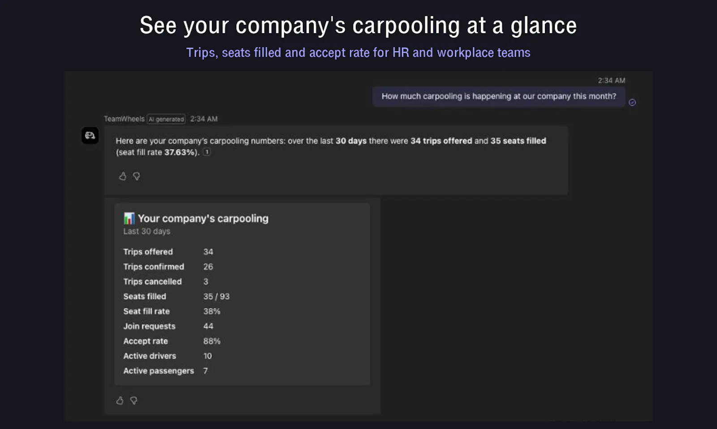This screenshot has width=717, height=429.
Task: Click thumbs down on the carpooling numbers message
Action: pos(137,176)
